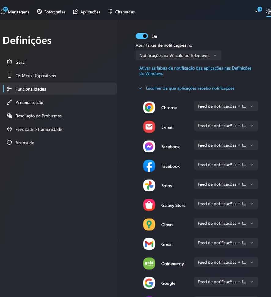Click the Messenger app icon
The width and height of the screenshot is (271, 297).
[x=149, y=146]
